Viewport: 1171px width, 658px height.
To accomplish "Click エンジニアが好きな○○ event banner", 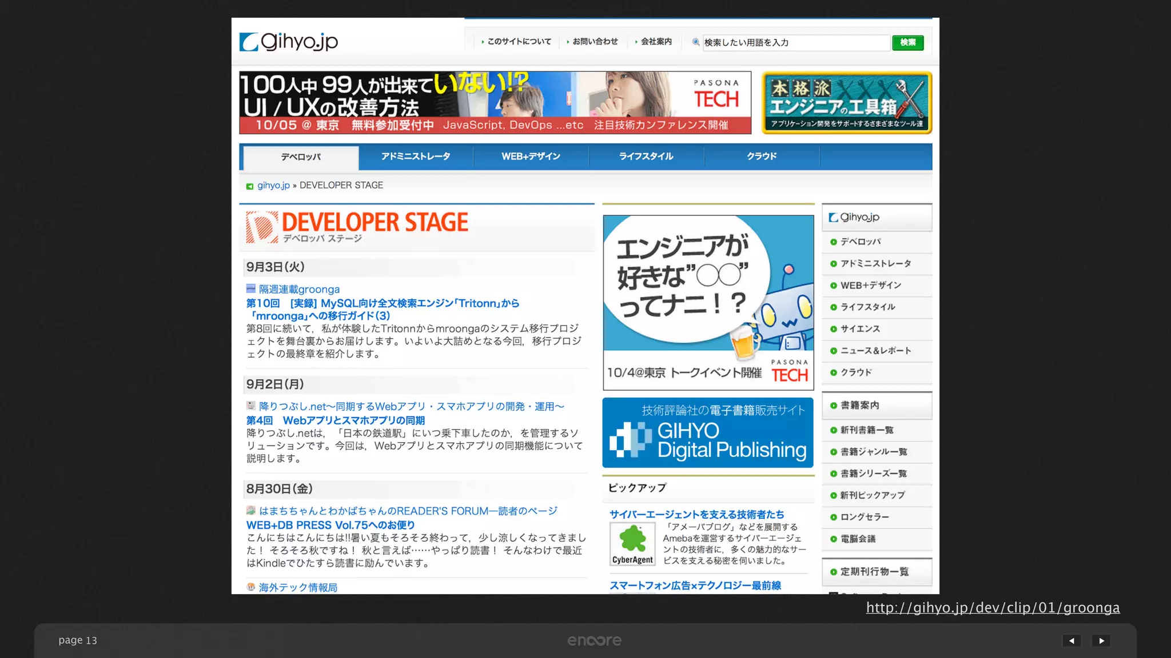I will click(x=708, y=303).
